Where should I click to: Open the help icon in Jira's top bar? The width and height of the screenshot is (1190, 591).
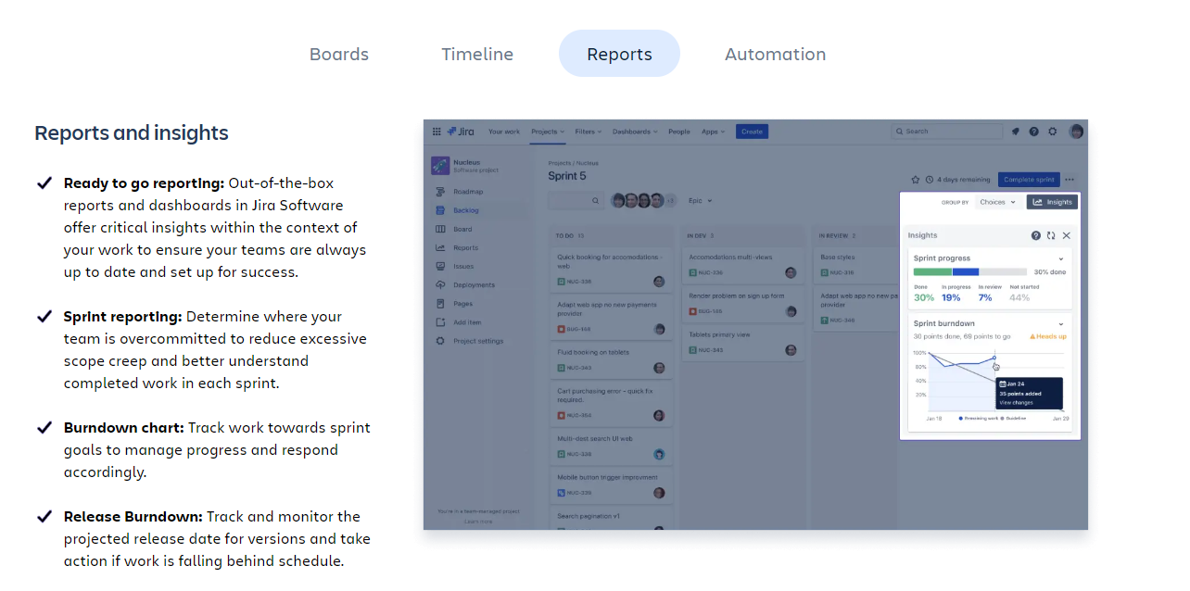pyautogui.click(x=1033, y=132)
